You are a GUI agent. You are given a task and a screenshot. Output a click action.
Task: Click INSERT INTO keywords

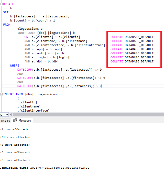(13, 94)
